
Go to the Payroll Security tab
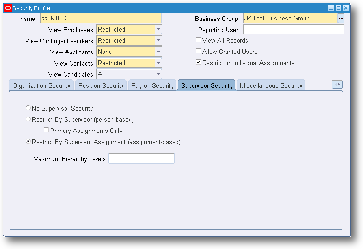pyautogui.click(x=152, y=85)
